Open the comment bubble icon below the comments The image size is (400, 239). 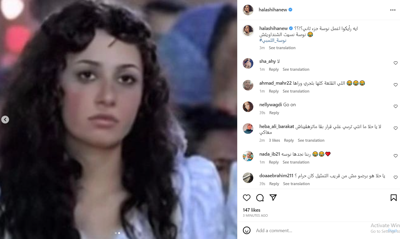pos(260,198)
